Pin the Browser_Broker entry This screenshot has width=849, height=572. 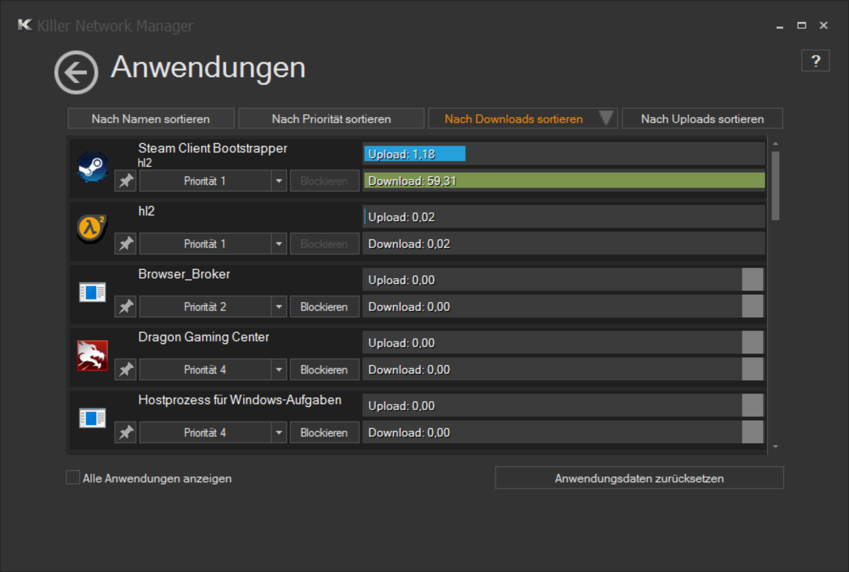coord(126,306)
